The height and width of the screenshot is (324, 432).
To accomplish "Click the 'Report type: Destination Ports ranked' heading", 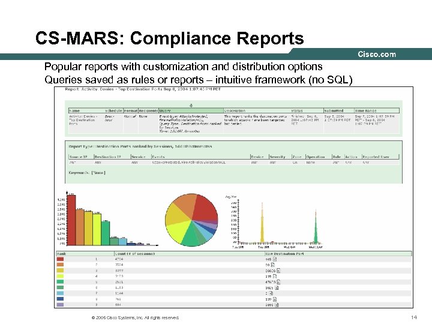I will [x=140, y=146].
